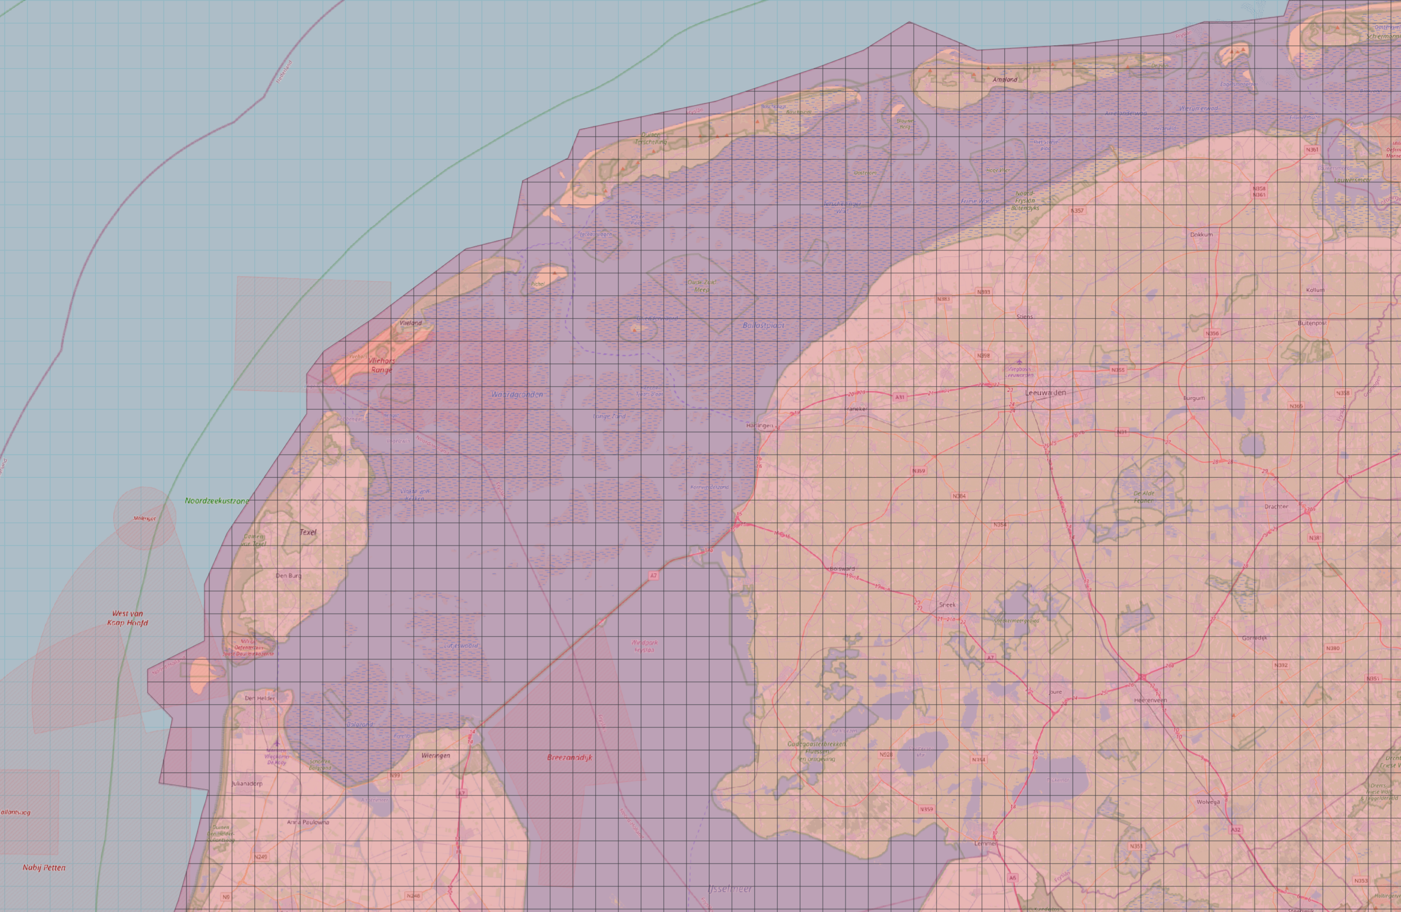Click the Leeuwarden city label
Screen dimensions: 1401x912
[1045, 392]
